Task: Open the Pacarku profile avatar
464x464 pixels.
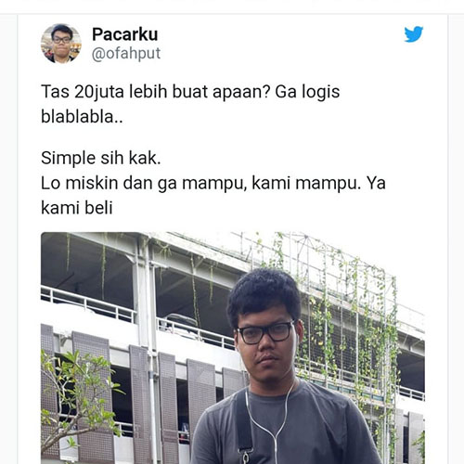Action: pos(61,44)
